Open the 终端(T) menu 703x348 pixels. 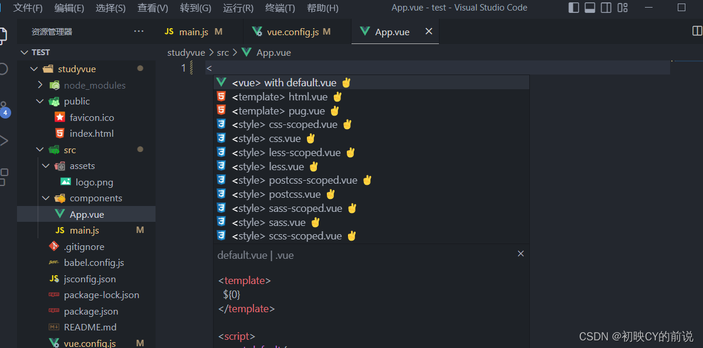pos(280,8)
